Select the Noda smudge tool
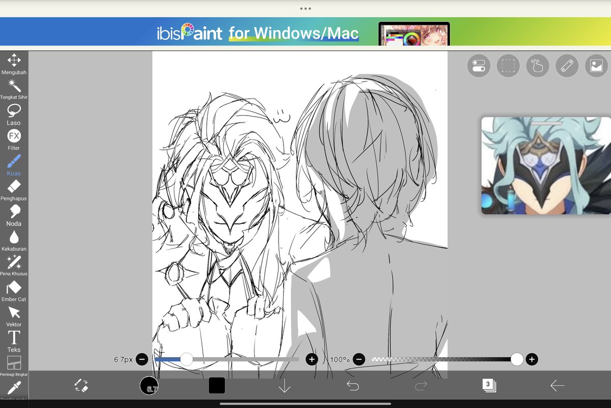Screen dimensions: 611x408 click(14, 215)
